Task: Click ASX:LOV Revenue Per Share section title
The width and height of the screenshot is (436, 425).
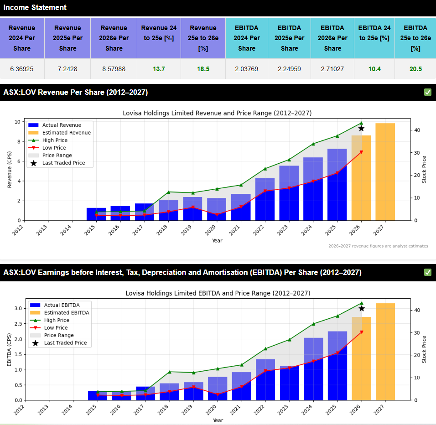Action: pyautogui.click(x=76, y=93)
